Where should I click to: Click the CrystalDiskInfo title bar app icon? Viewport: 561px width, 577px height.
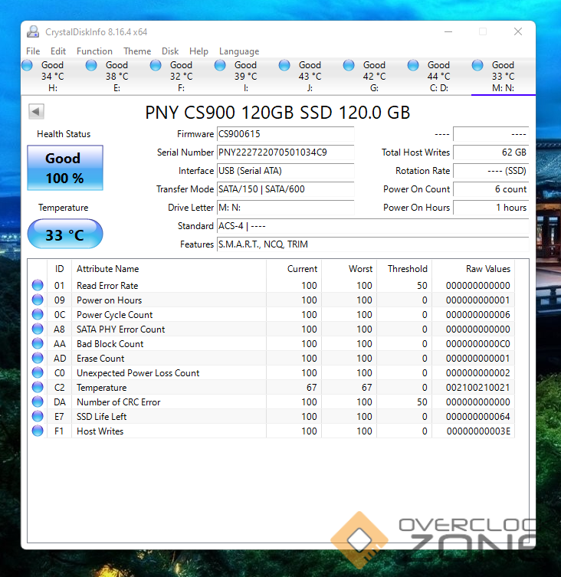[x=33, y=32]
